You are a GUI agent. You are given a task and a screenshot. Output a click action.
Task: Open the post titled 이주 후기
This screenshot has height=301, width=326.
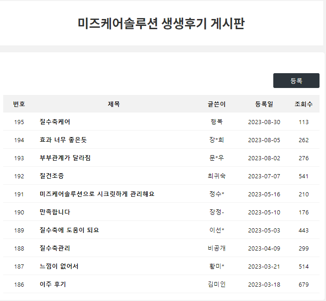point(53,284)
